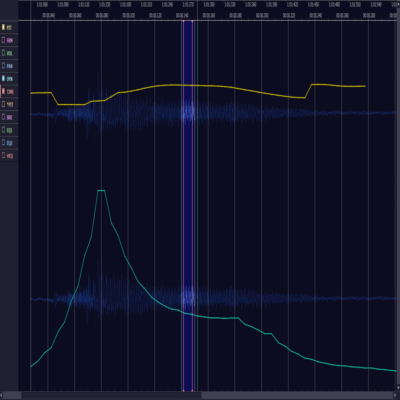The height and width of the screenshot is (400, 400).
Task: Click the horizontal scrollbar left arrow
Action: [x=1, y=395]
